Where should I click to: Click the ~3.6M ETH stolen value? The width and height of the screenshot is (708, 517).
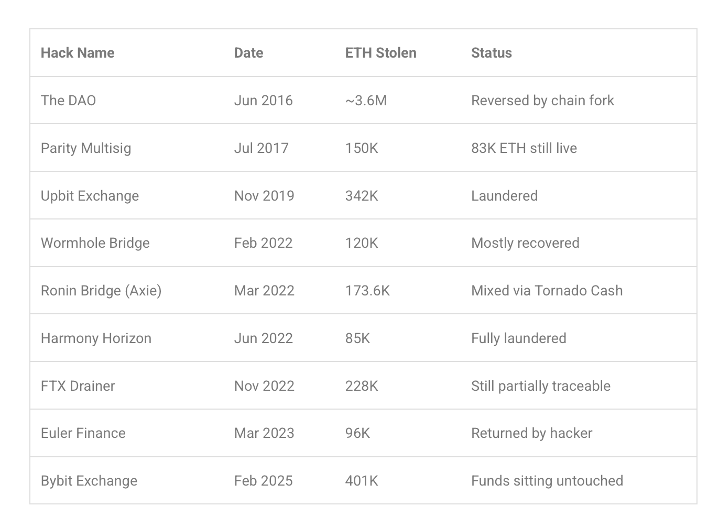(366, 101)
